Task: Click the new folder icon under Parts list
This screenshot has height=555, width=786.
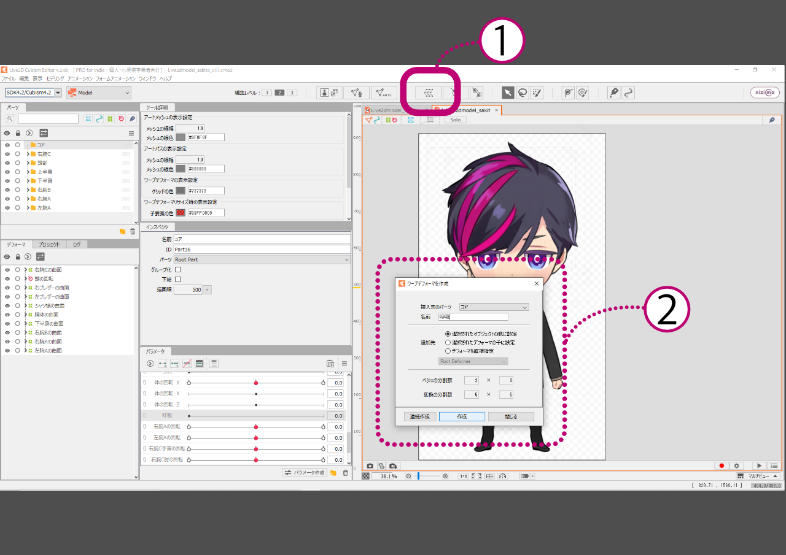Action: pyautogui.click(x=122, y=231)
